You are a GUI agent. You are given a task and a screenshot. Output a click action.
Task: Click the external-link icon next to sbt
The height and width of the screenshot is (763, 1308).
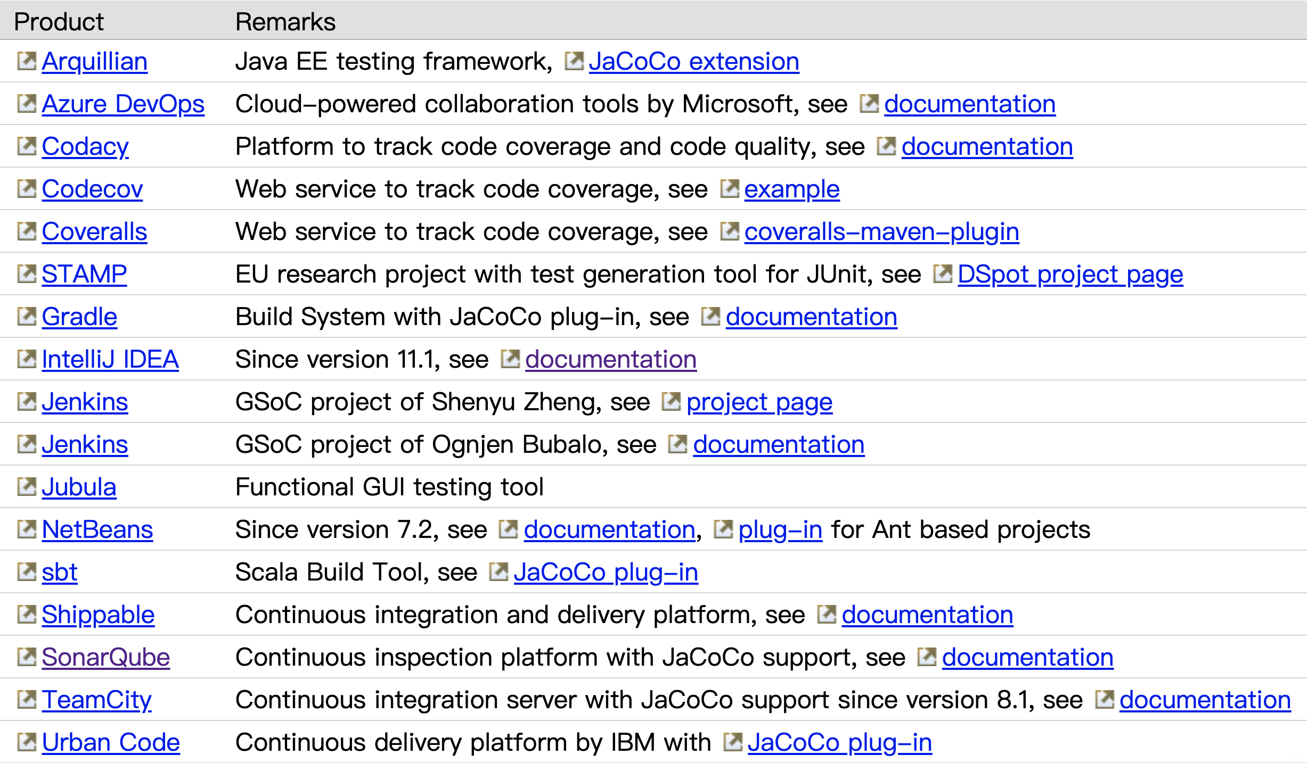pos(27,571)
